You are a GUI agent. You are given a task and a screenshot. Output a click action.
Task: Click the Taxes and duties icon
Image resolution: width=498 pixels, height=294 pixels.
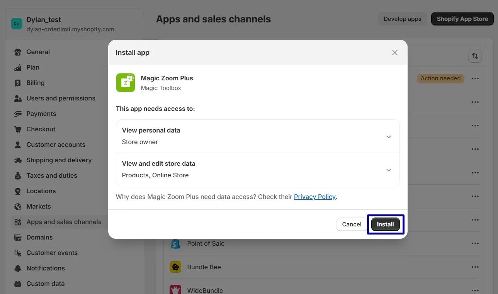[x=18, y=175]
